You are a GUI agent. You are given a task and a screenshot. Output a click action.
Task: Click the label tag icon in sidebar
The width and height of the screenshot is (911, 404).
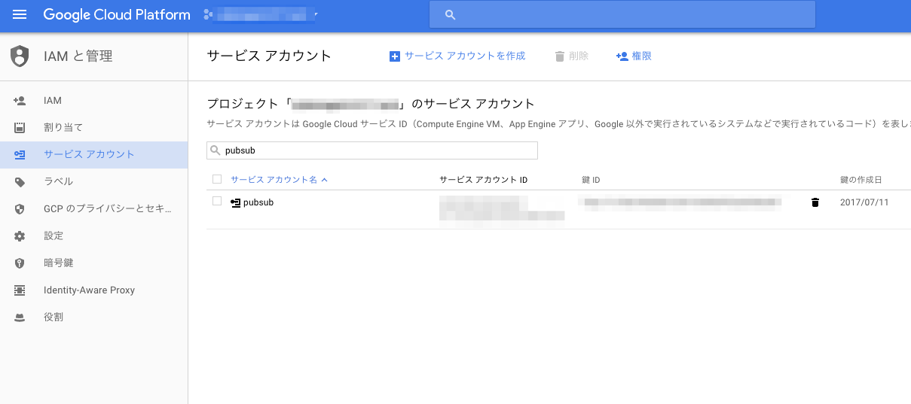click(20, 182)
